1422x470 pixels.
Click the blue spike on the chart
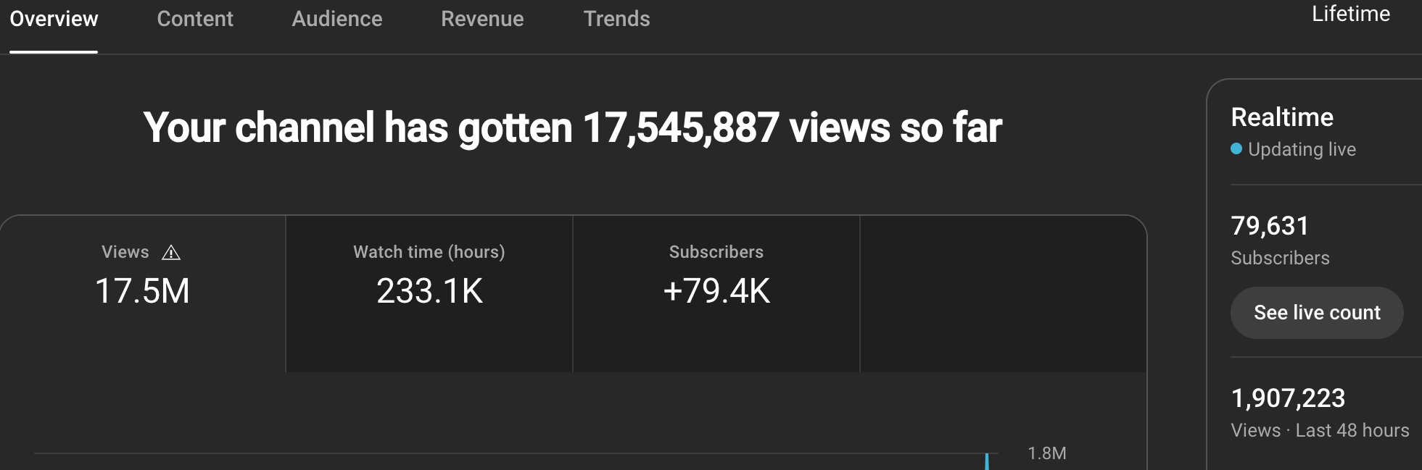click(987, 461)
